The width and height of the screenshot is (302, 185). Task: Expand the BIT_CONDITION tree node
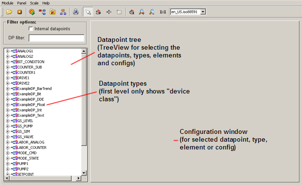7,62
